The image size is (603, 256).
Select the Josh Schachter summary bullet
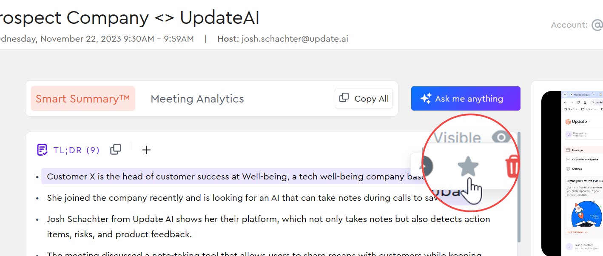coord(268,227)
